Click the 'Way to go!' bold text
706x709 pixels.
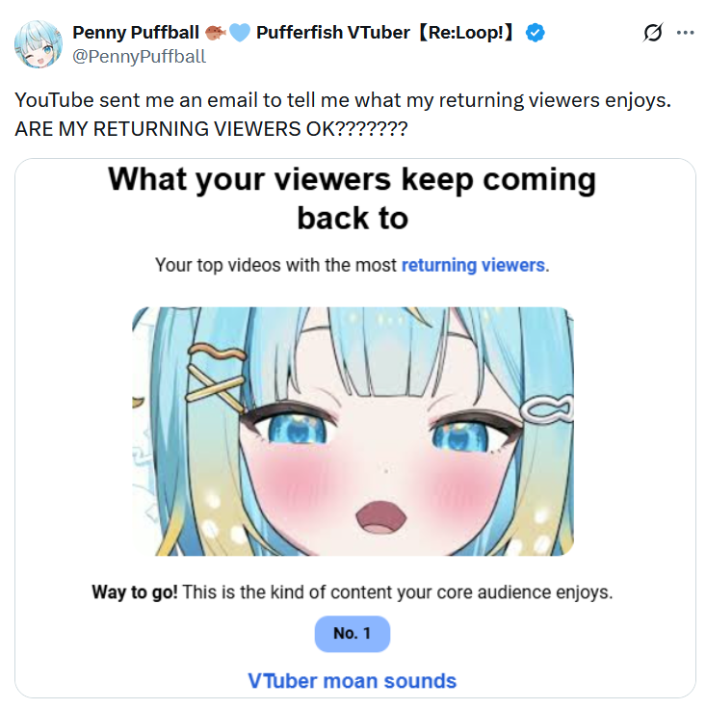pos(134,591)
